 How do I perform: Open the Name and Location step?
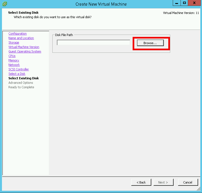click(21, 38)
